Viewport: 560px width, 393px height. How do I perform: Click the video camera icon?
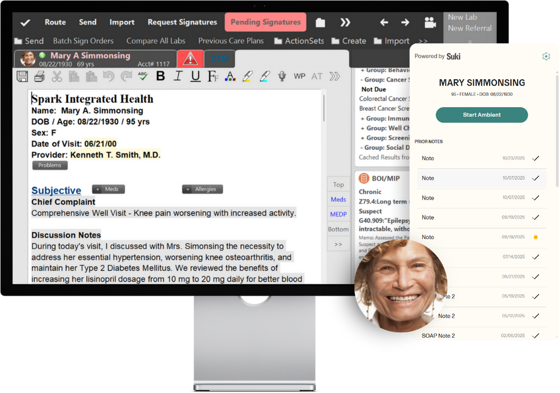(430, 22)
